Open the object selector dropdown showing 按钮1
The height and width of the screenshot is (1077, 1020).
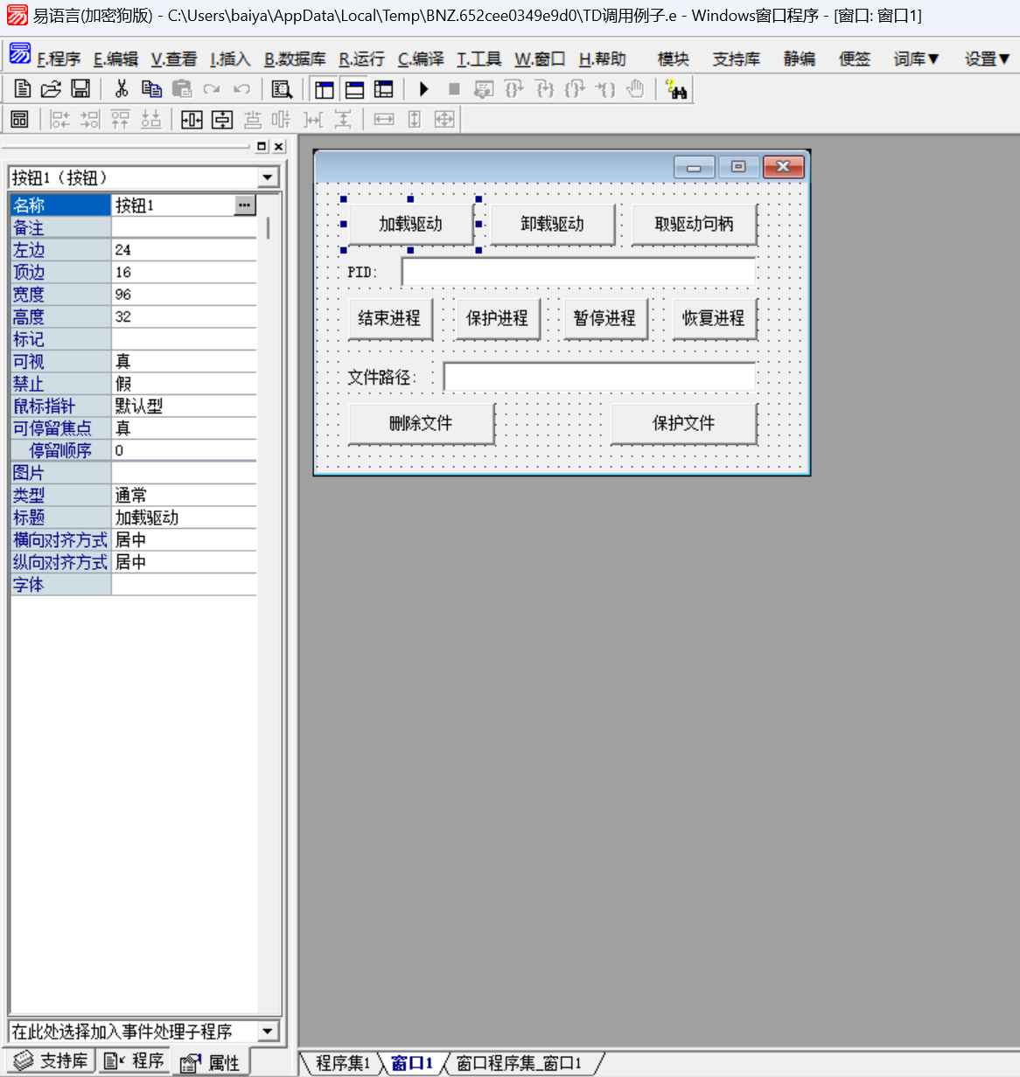tap(268, 177)
